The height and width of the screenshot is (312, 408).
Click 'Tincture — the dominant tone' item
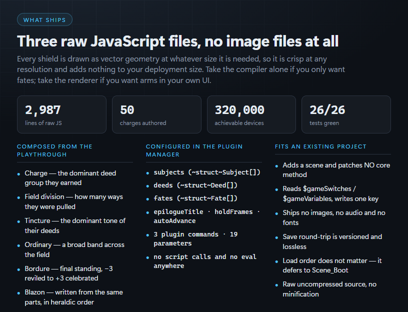(x=75, y=225)
